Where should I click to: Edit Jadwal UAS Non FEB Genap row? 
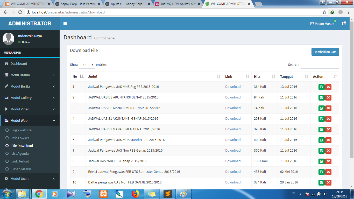pos(321,161)
